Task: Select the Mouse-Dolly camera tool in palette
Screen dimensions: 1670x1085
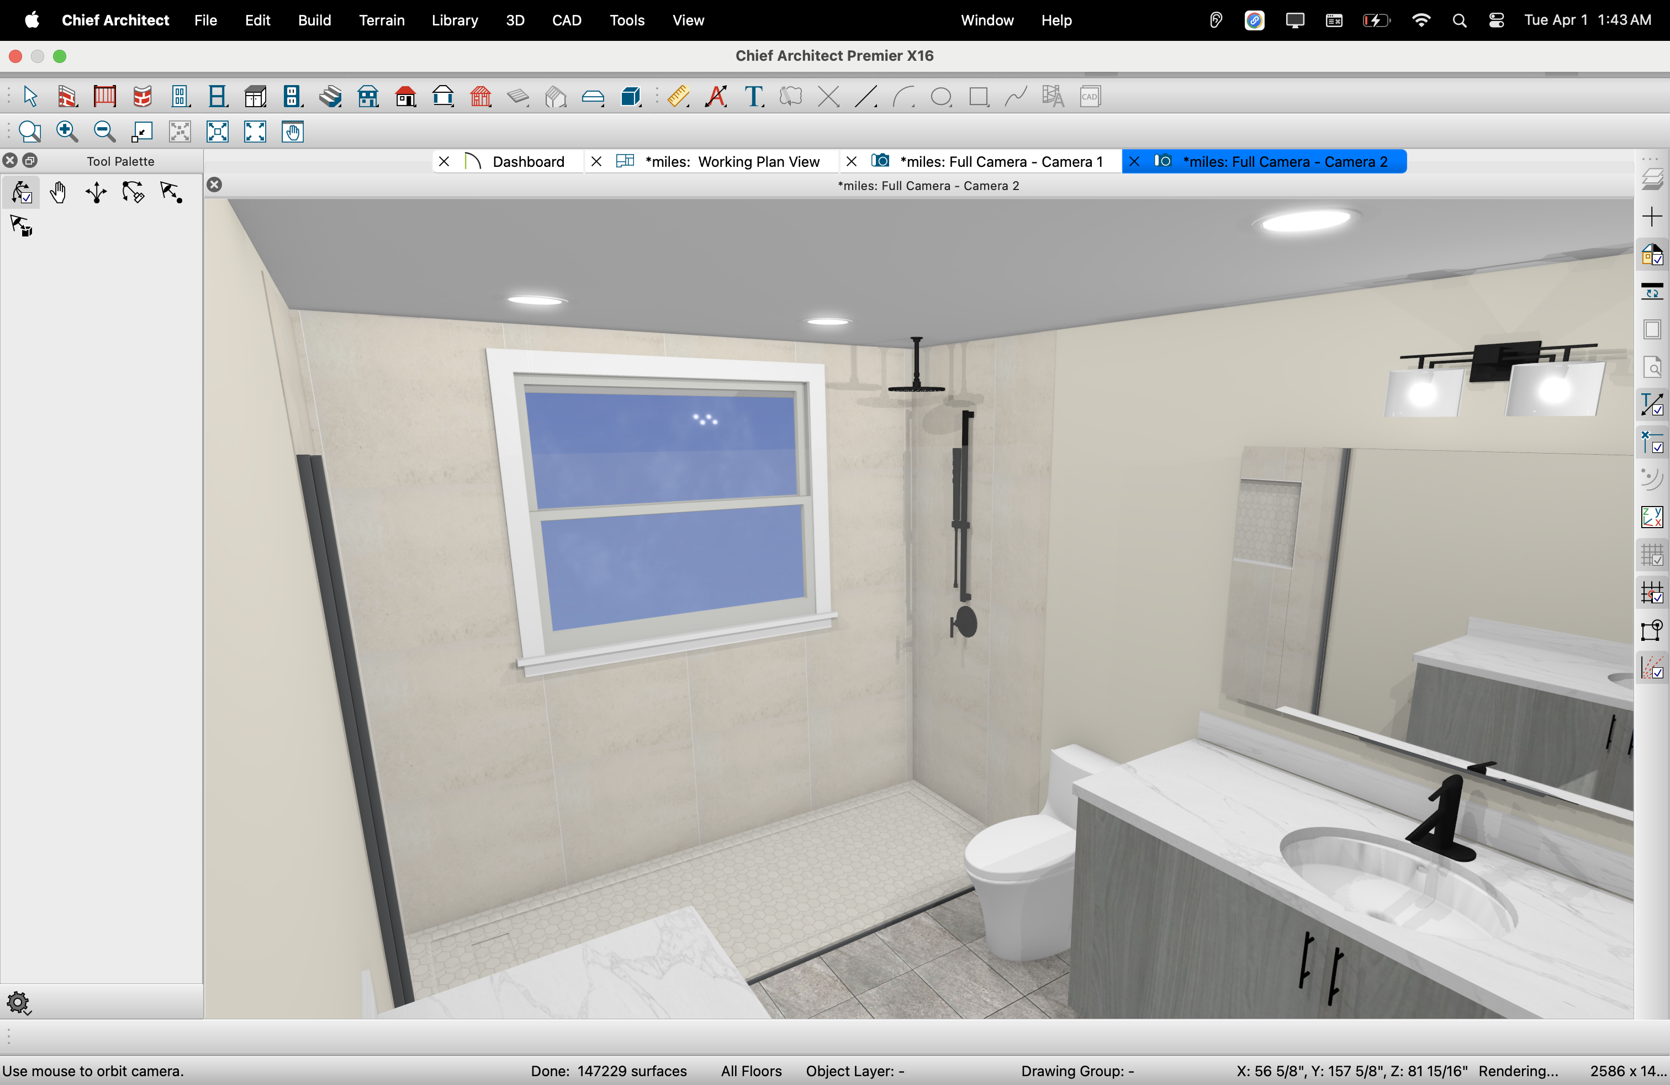Action: (96, 192)
